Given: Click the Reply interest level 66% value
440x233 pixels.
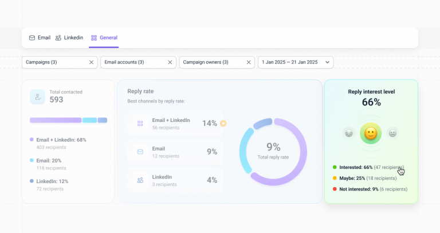Looking at the screenshot, I should point(371,102).
